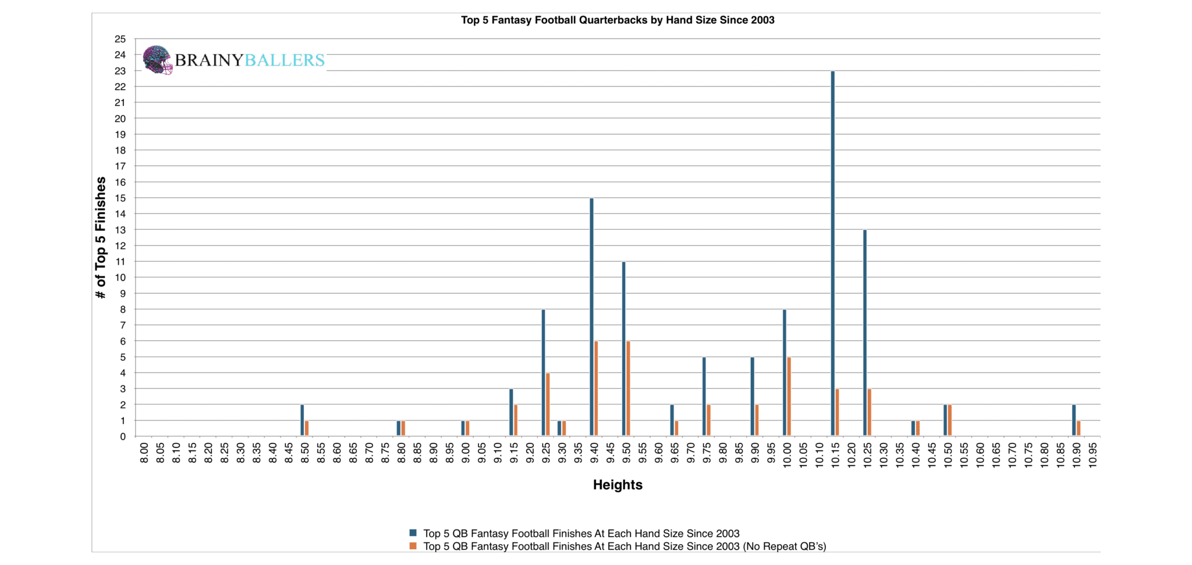This screenshot has width=1192, height=565.
Task: Click the y-axis label '23'
Action: pyautogui.click(x=120, y=71)
